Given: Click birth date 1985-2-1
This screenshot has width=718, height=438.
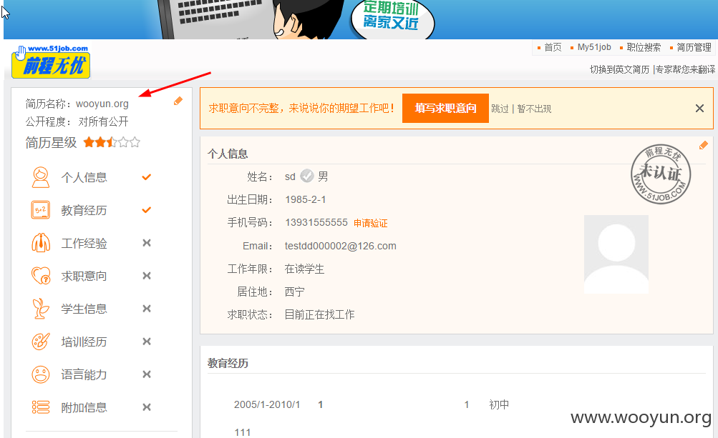Looking at the screenshot, I should coord(306,200).
